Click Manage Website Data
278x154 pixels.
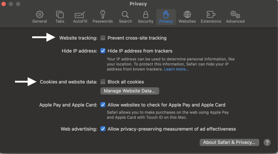[129, 91]
